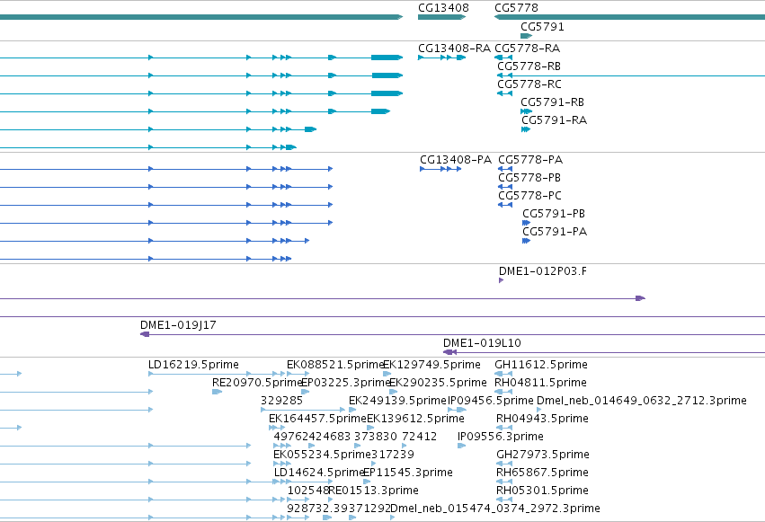Click the CG5791 gene arrow glyph

[x=527, y=36]
